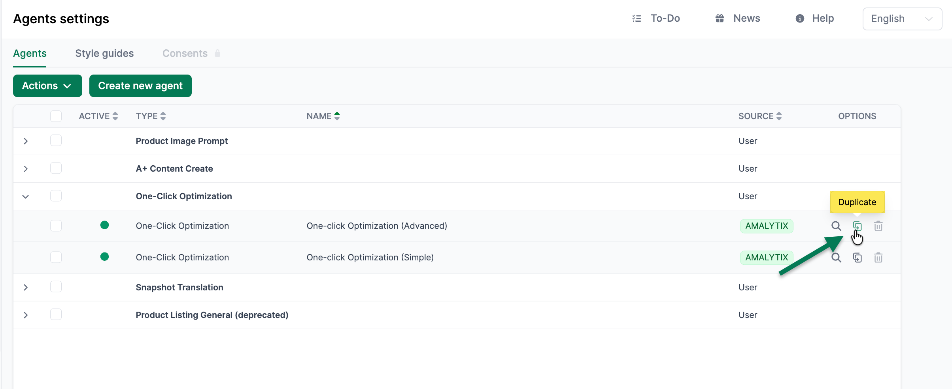Open the English language dropdown
Screen dimensions: 952x389
click(902, 19)
